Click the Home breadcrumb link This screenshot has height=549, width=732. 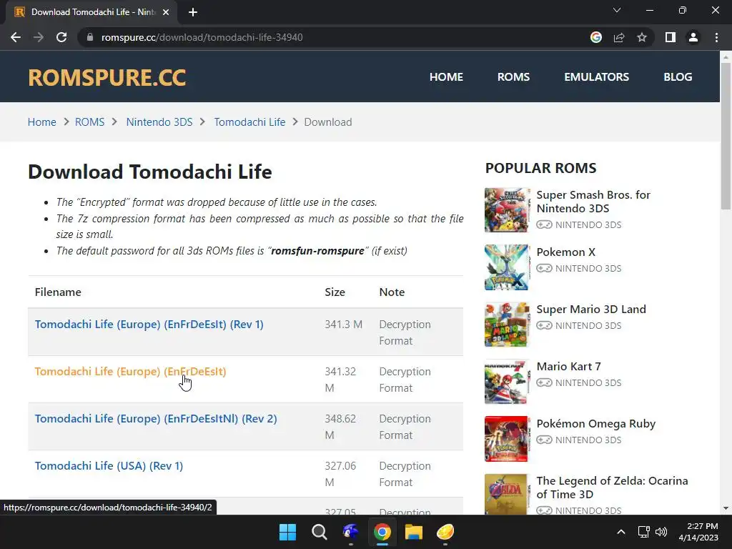(42, 122)
